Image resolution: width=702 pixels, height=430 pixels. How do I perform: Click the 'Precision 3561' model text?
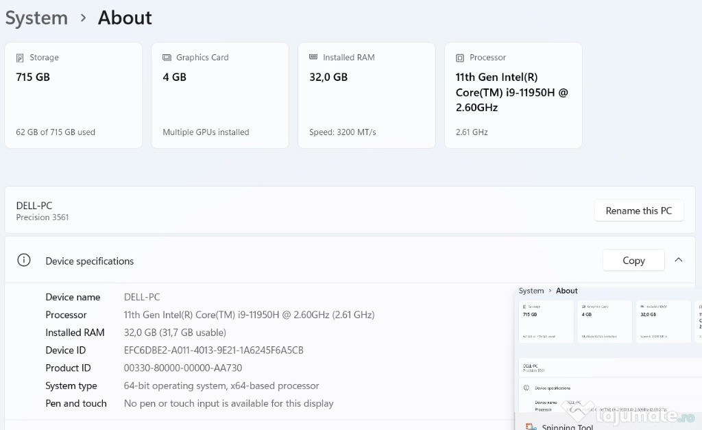click(43, 217)
